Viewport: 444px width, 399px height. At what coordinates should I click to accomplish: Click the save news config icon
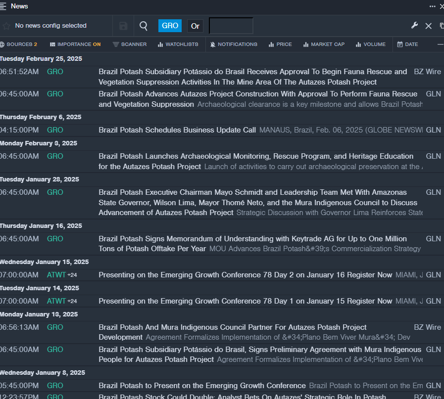123,26
